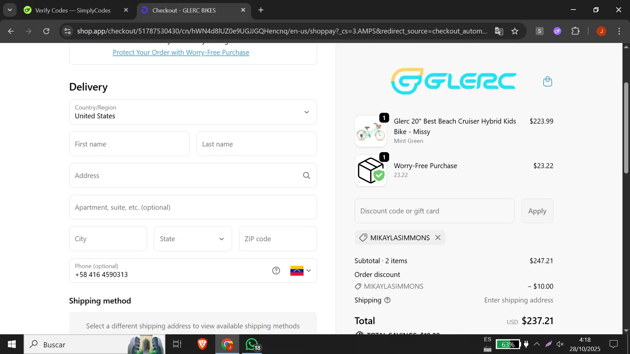Image resolution: width=630 pixels, height=354 pixels.
Task: Open WhatsApp from the taskbar
Action: coord(253,344)
